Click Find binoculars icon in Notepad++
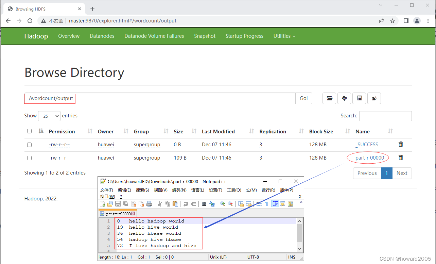Image resolution: width=436 pixels, height=264 pixels. click(x=204, y=204)
